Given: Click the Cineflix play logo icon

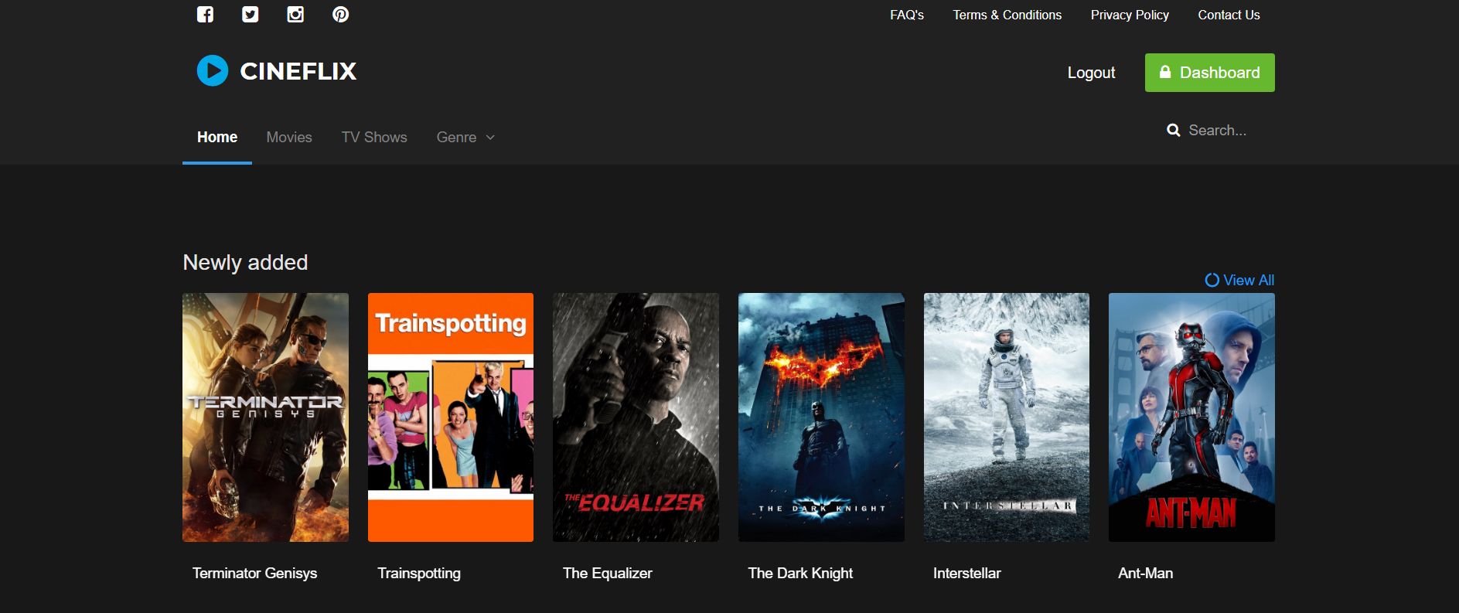Looking at the screenshot, I should [x=213, y=70].
